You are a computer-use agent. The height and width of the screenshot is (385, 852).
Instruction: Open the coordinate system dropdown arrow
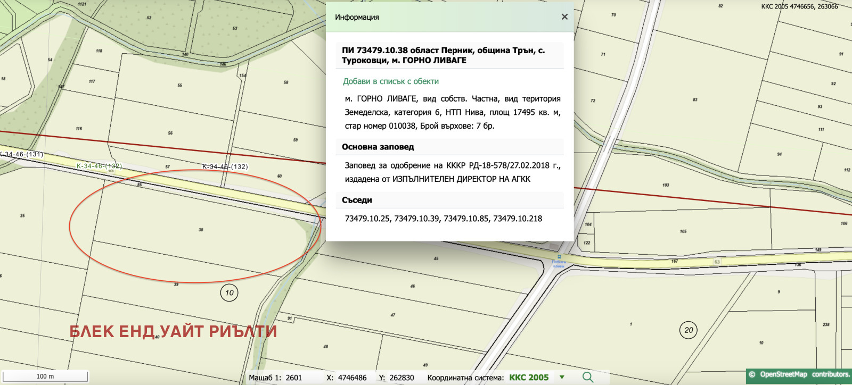click(562, 378)
